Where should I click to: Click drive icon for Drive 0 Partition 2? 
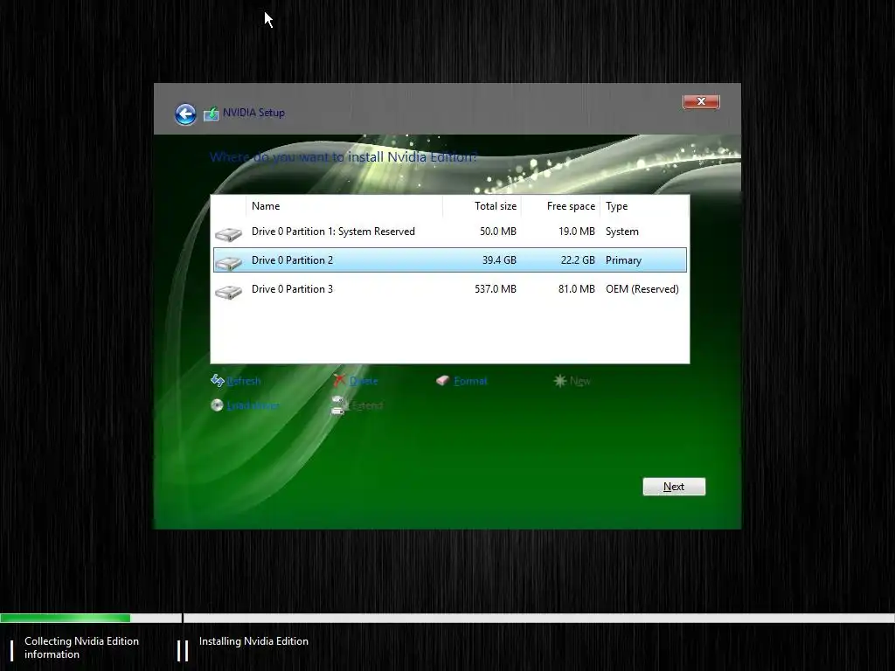[x=229, y=262]
